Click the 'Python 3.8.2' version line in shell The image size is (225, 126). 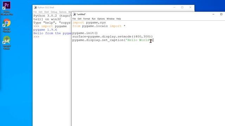click(x=52, y=16)
